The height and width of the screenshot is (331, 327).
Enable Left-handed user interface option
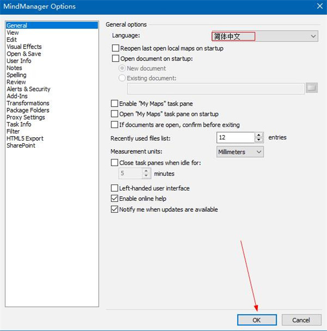[114, 188]
